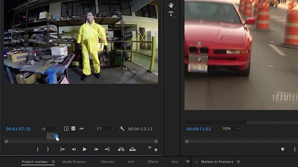Open the Markers In Premiere panel menu
This screenshot has height=167, width=298.
238,162
